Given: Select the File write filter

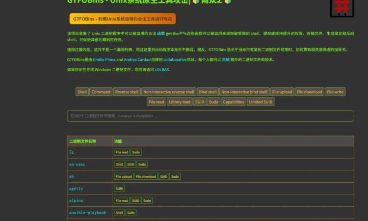Looking at the screenshot, I should tap(335, 92).
